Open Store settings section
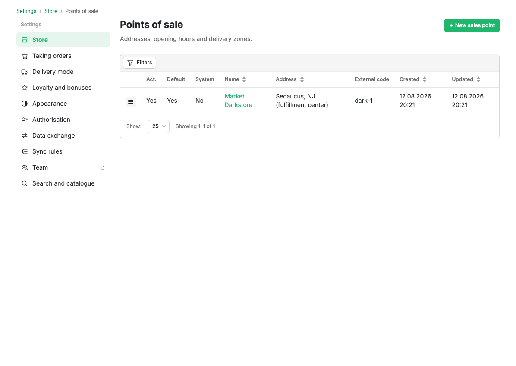 [63, 40]
